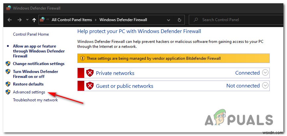Click the red shield icon for Private networks
Image resolution: width=287 pixels, height=136 pixels.
click(x=90, y=73)
